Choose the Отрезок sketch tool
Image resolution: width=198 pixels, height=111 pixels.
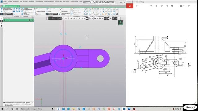coord(37,14)
